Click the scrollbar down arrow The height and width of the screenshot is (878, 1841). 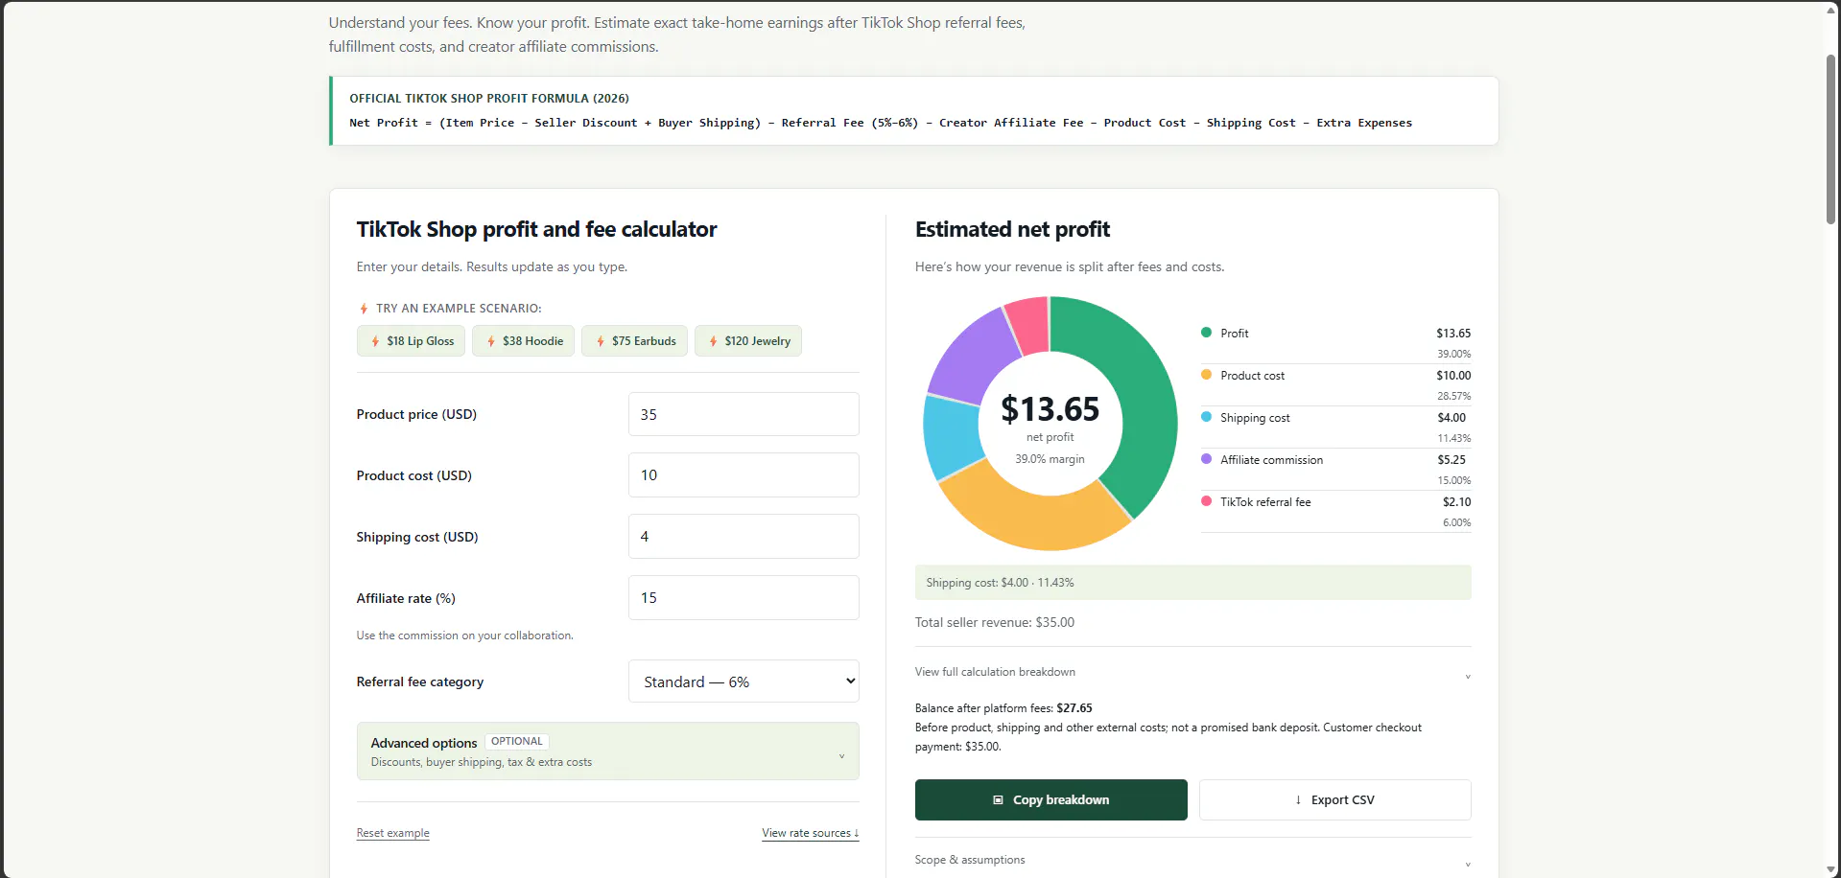click(x=1830, y=869)
